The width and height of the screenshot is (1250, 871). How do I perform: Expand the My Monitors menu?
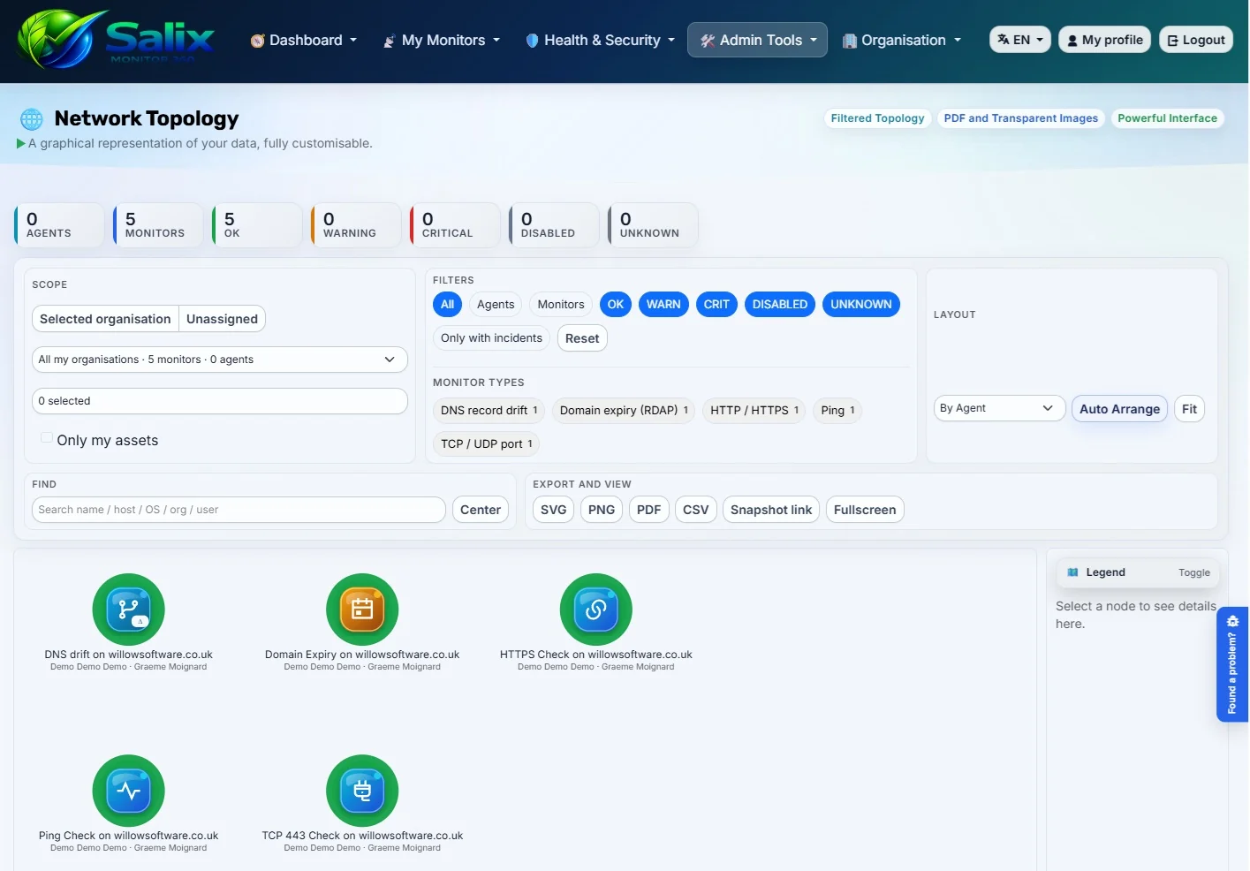point(442,40)
